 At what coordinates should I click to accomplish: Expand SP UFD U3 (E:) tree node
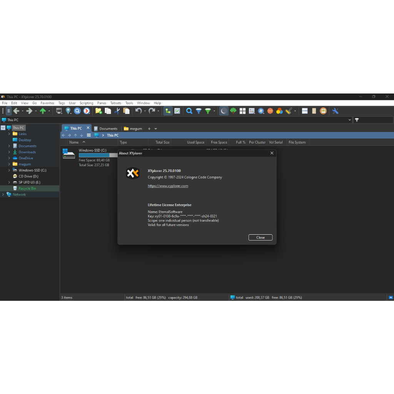click(9, 182)
